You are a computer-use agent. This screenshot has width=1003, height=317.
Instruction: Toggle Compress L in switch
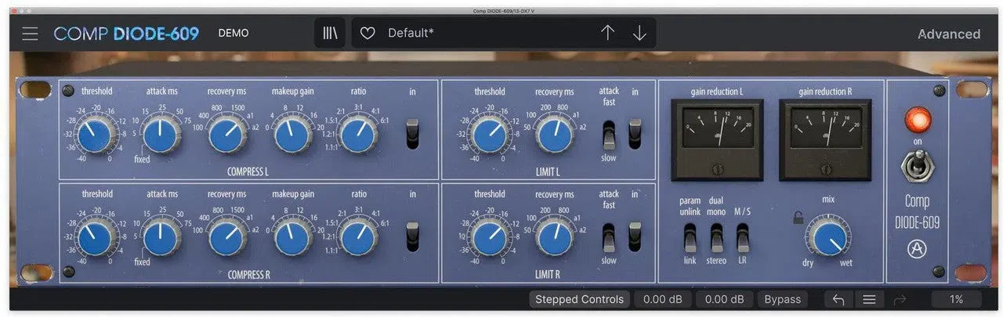coord(412,134)
